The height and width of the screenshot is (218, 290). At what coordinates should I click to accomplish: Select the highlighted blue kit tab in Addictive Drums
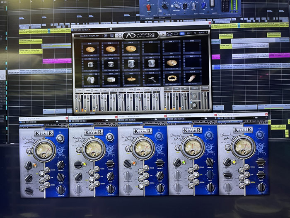(x=182, y=34)
